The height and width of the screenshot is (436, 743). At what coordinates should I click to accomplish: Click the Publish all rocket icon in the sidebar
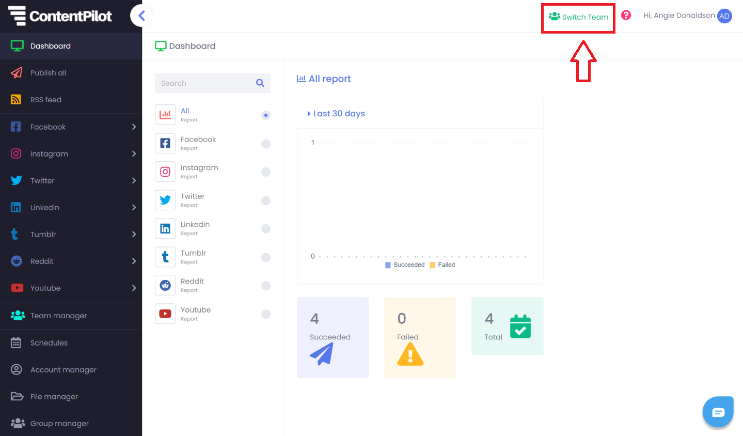[17, 73]
